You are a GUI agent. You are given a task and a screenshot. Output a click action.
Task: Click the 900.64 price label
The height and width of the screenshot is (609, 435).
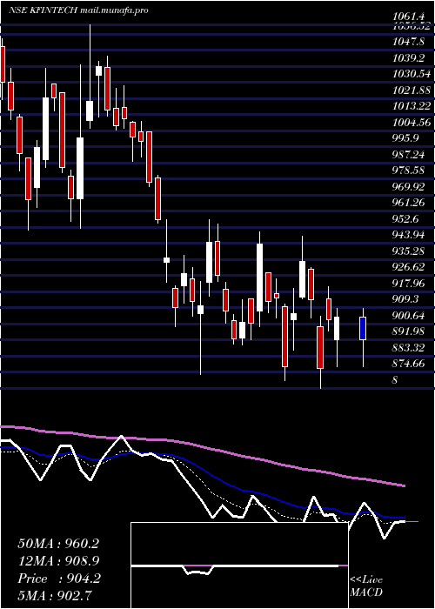pos(409,316)
